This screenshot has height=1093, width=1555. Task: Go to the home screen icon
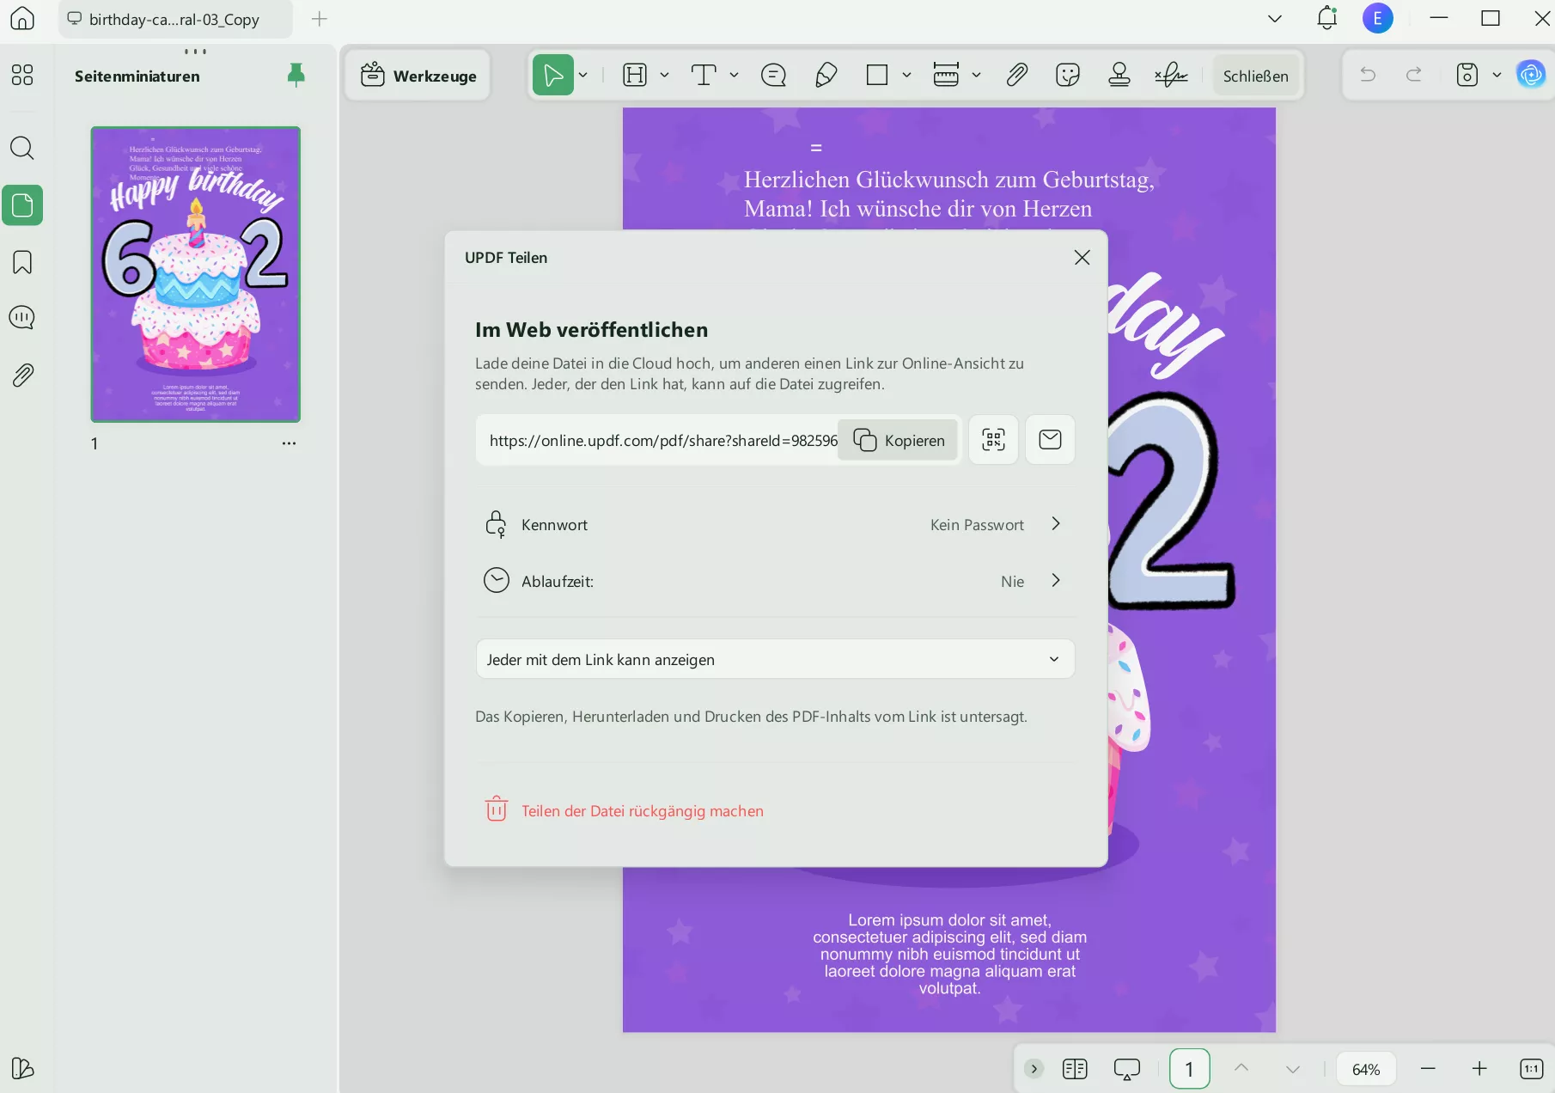[x=22, y=18]
